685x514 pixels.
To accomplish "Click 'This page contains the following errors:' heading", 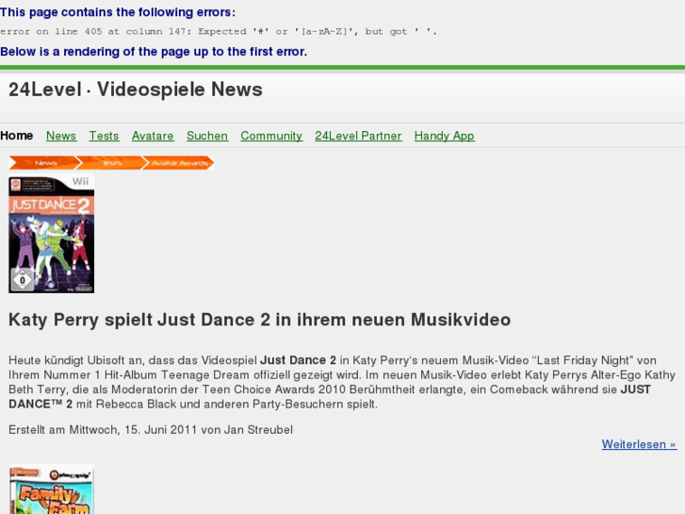I will [x=118, y=12].
